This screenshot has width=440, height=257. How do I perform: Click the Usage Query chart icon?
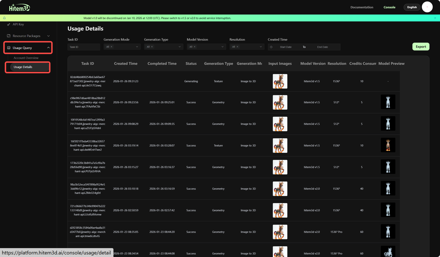point(9,48)
